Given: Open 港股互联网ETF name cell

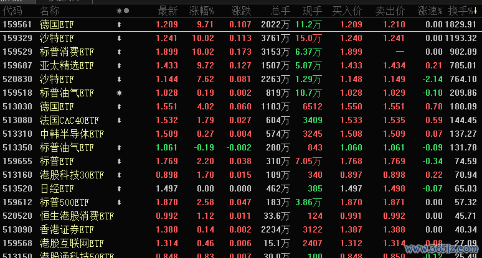Looking at the screenshot, I should pos(72,243).
